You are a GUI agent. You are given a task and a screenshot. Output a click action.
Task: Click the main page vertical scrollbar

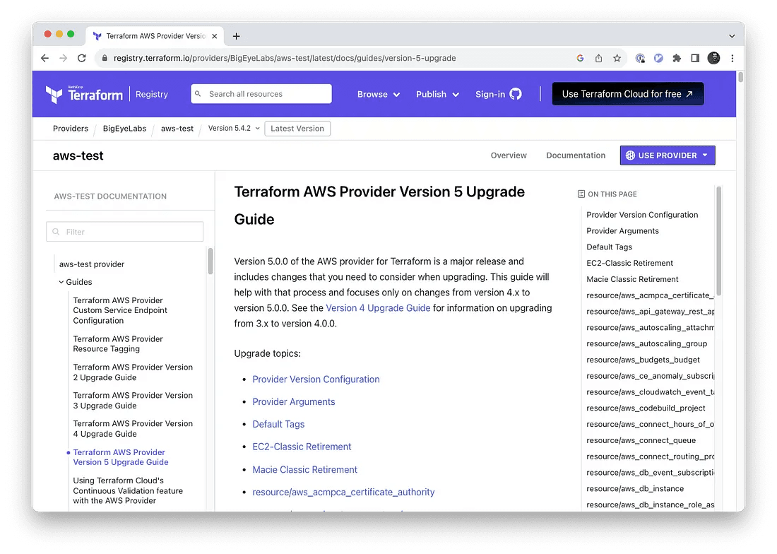(x=740, y=77)
